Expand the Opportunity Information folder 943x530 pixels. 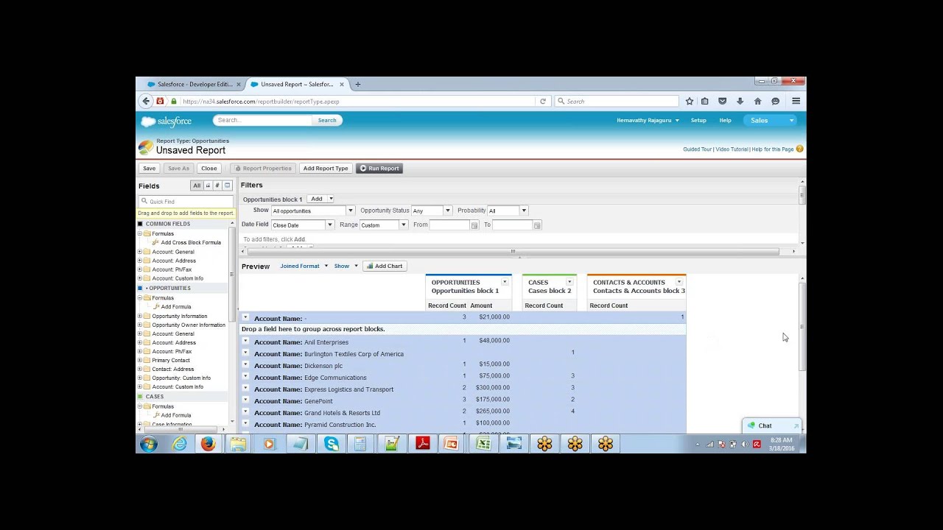140,317
